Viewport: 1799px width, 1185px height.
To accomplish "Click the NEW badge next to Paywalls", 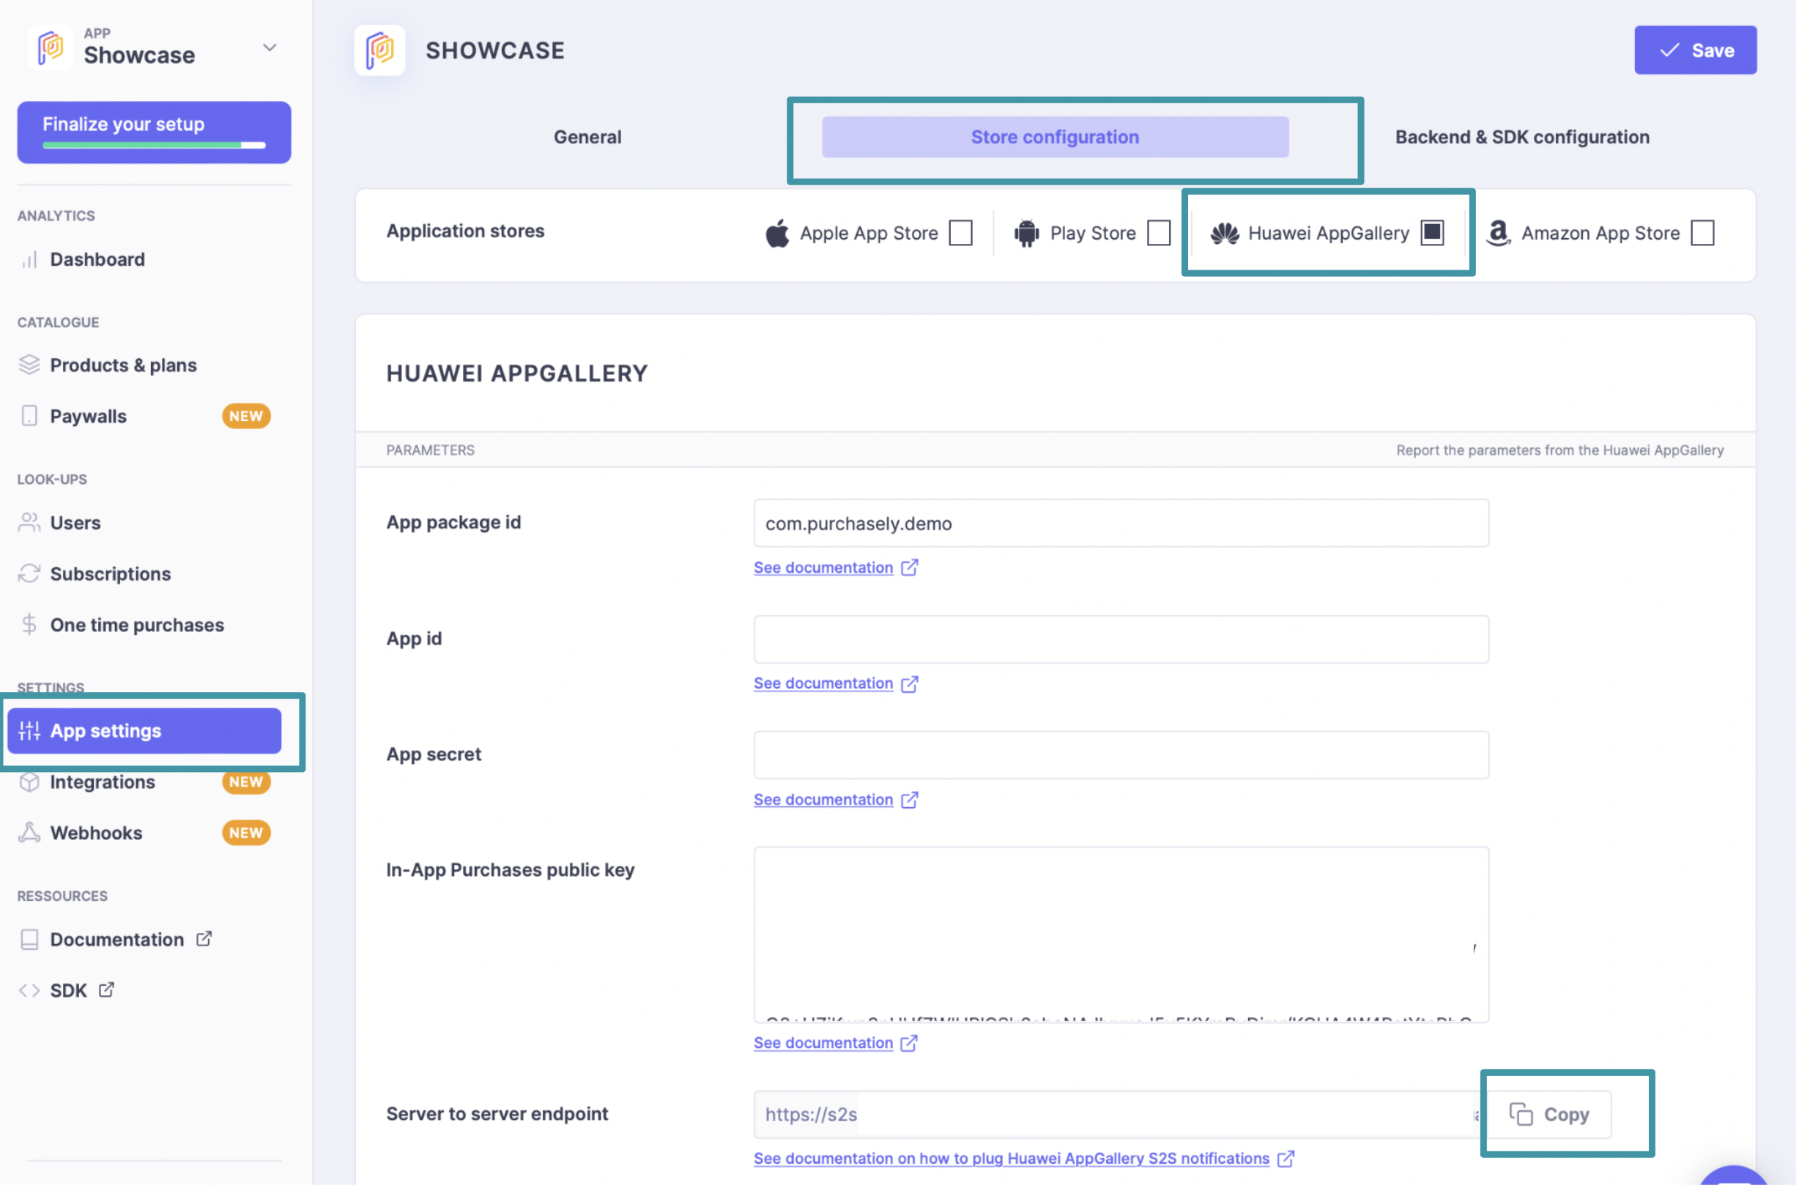I will coord(246,417).
